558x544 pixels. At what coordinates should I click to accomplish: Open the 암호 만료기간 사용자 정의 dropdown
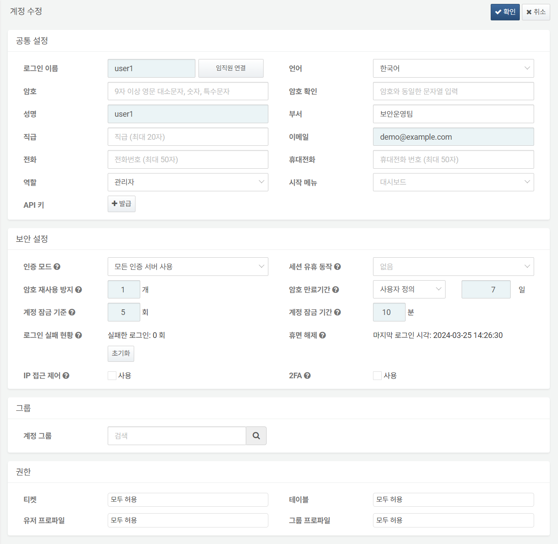tap(409, 289)
